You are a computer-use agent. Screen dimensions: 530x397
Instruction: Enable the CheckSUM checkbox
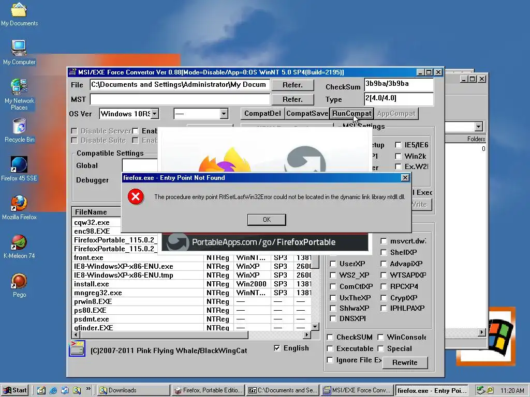(330, 337)
